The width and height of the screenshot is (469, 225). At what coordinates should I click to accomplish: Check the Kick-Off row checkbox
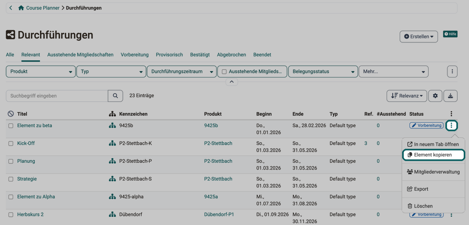click(11, 143)
